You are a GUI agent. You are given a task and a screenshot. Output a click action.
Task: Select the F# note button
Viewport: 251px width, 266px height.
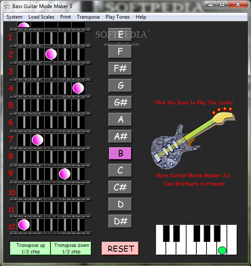pyautogui.click(x=120, y=69)
